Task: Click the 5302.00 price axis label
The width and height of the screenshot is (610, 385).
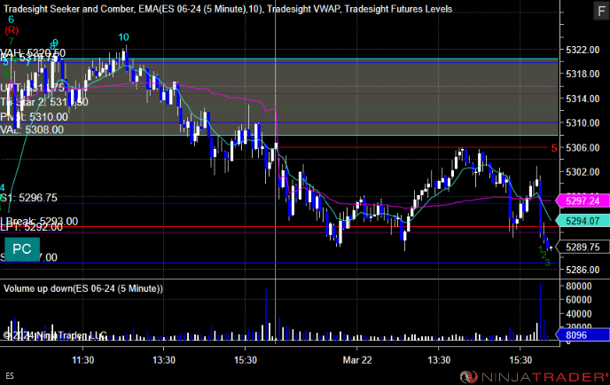Action: pyautogui.click(x=583, y=172)
